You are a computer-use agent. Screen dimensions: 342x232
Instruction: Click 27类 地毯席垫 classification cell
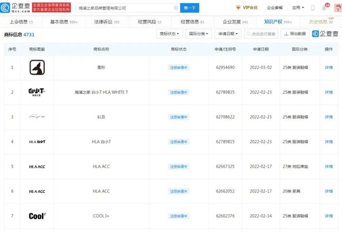(295, 166)
